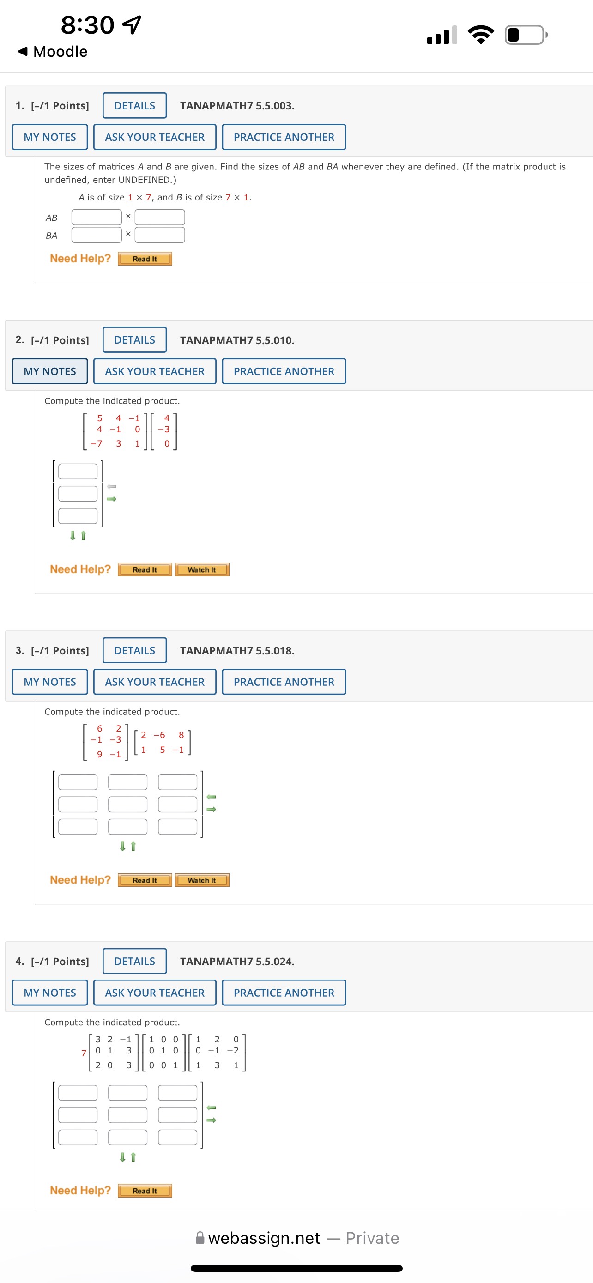Click first row answer box in question 2

point(78,471)
